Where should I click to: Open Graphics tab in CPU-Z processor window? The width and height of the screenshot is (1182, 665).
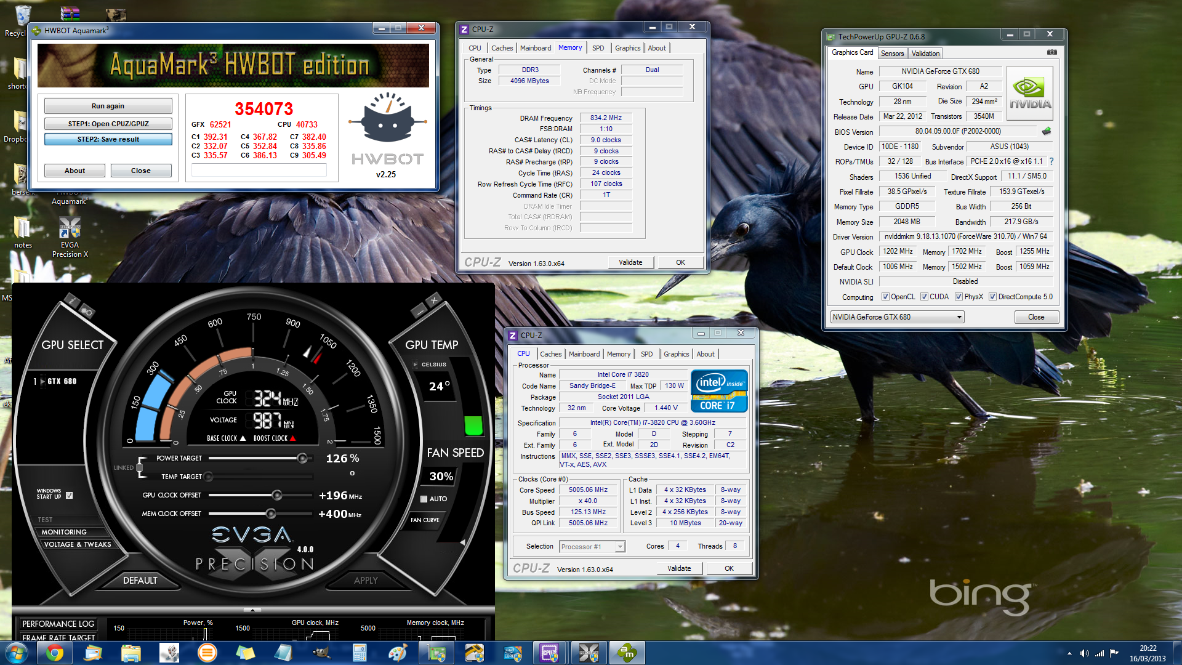tap(676, 354)
